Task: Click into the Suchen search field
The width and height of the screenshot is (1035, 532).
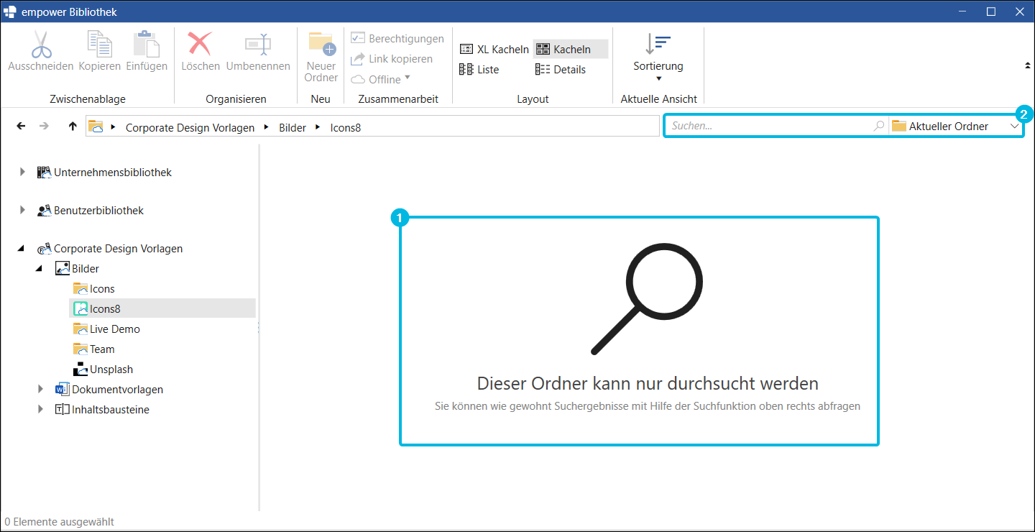Action: click(776, 127)
